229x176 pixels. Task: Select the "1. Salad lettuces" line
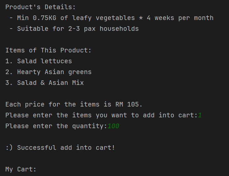tap(39, 61)
